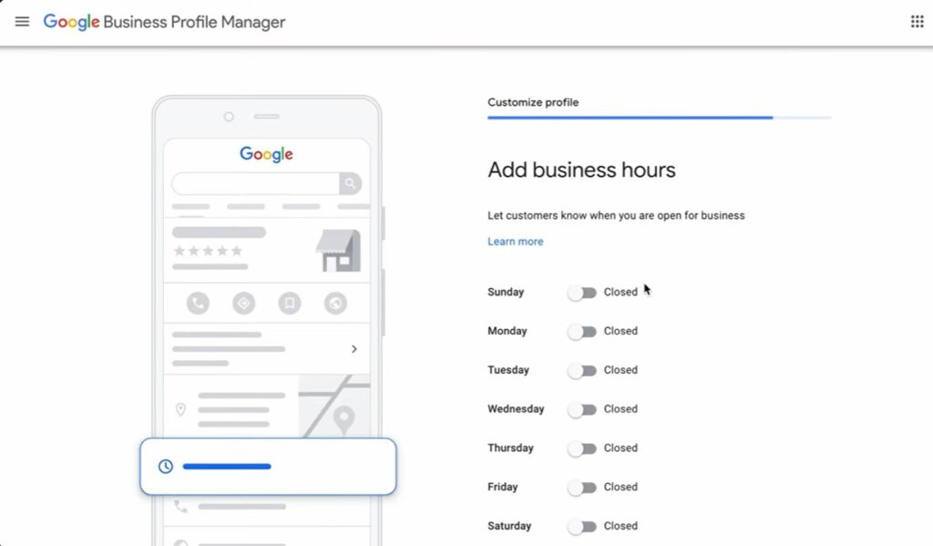933x546 pixels.
Task: Select the directions icon in the preview
Action: (244, 303)
